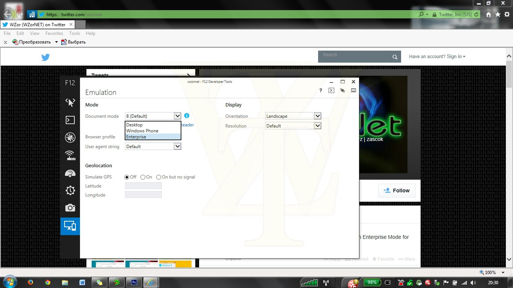Choose Desktop browser profile option
Screen dimensions: 513x288
(153, 125)
